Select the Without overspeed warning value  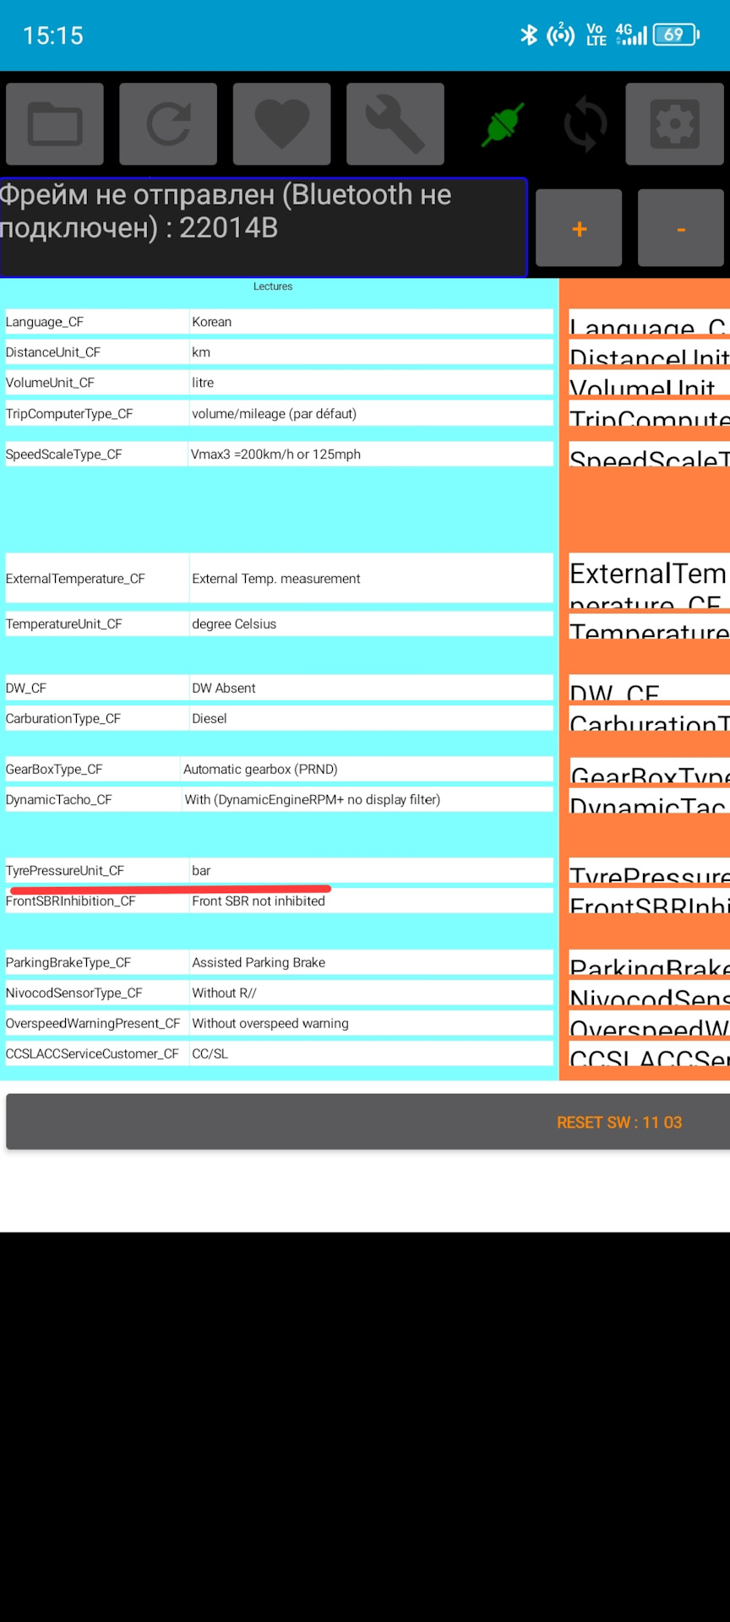pos(270,1024)
